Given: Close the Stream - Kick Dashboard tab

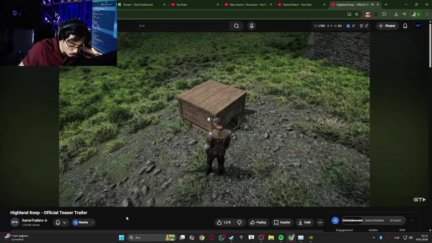Looking at the screenshot, I should click(x=164, y=4).
